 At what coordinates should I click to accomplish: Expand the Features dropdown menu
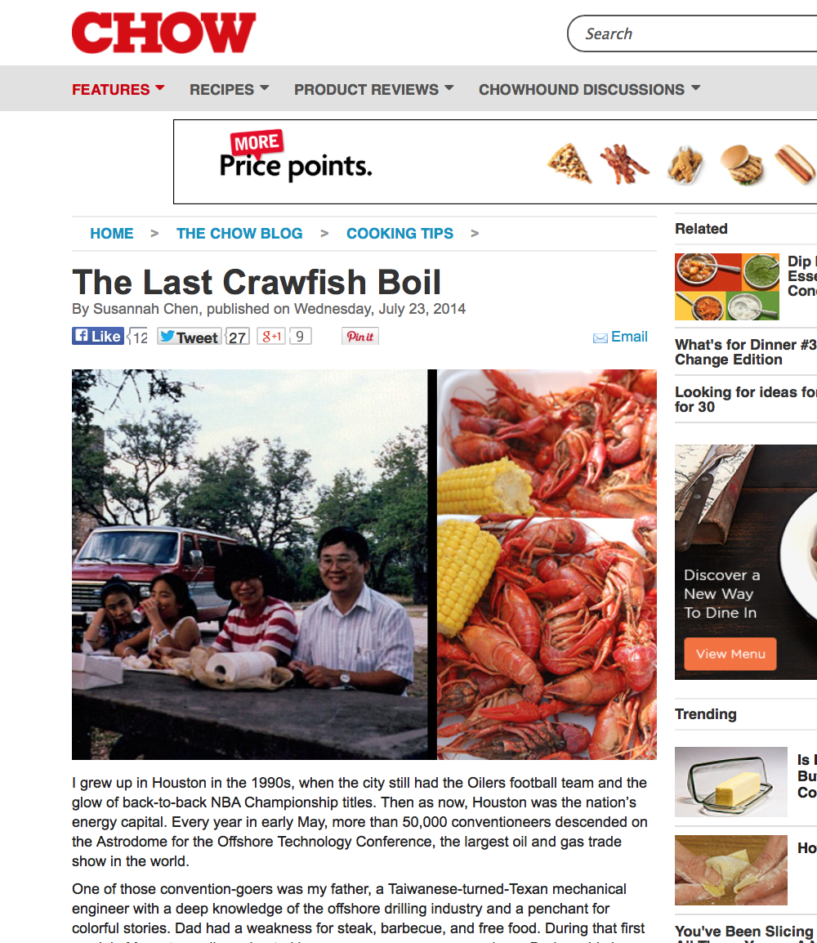click(118, 89)
